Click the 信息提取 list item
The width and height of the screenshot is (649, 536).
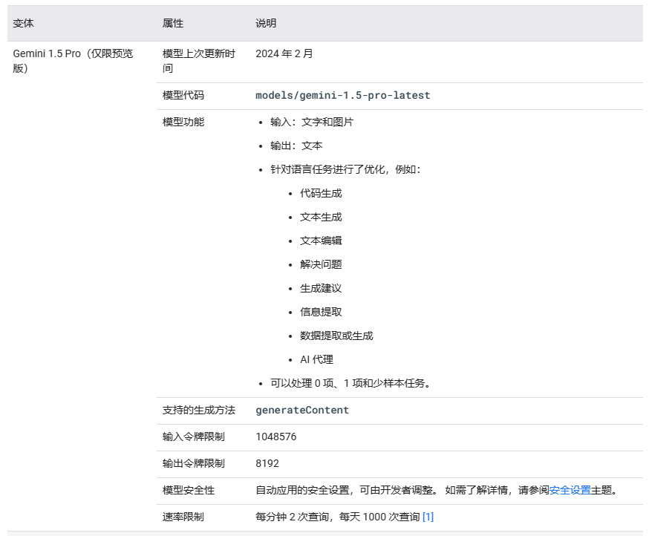[321, 312]
